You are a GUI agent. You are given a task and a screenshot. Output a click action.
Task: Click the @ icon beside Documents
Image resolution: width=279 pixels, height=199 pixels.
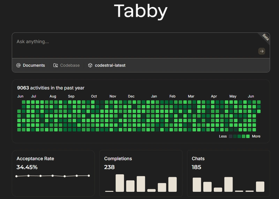tap(18, 65)
